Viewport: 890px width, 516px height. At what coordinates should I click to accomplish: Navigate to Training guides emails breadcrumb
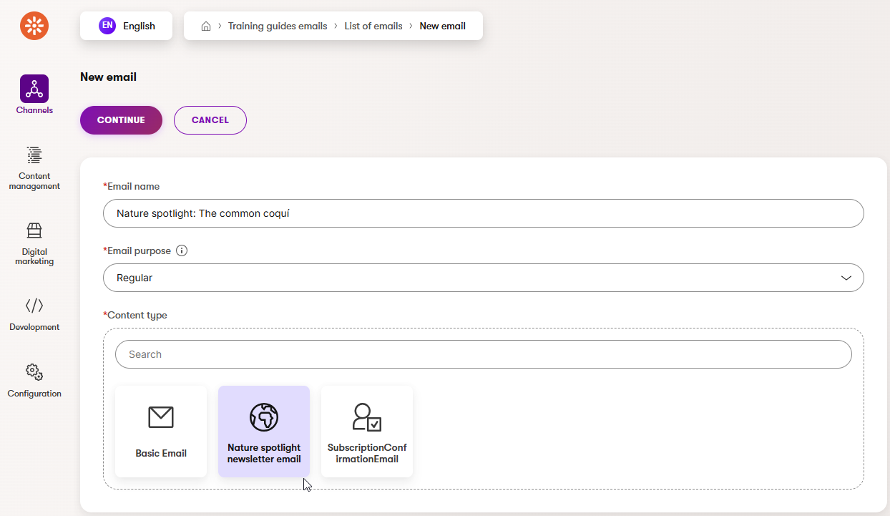point(277,26)
